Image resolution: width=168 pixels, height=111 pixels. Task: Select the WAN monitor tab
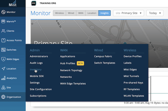coord(81,13)
